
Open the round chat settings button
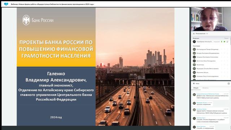(x=228, y=83)
